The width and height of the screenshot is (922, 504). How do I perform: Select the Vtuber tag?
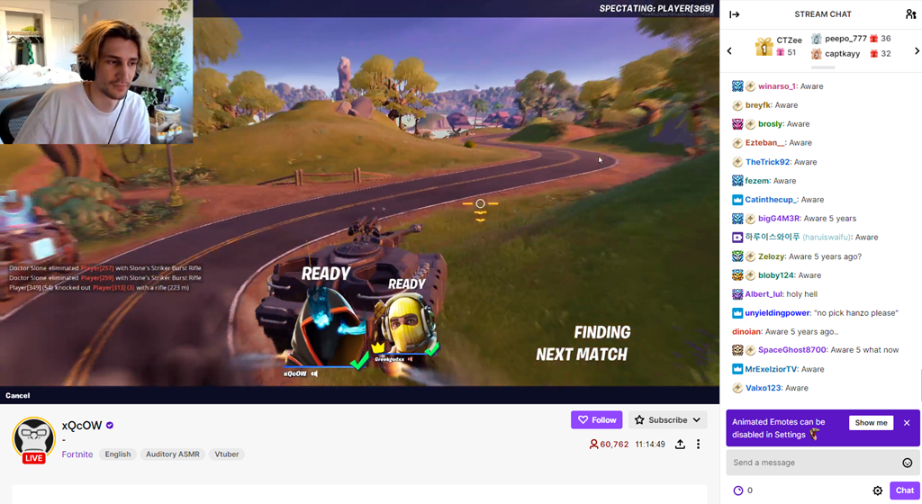click(x=227, y=454)
